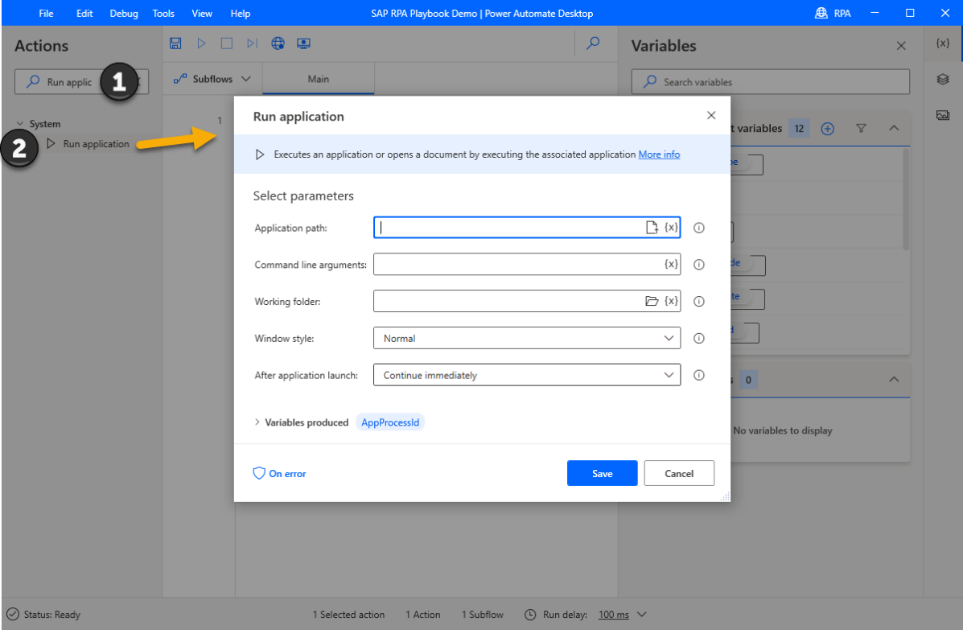Click the Status: Ready indicator
963x630 pixels.
click(43, 615)
